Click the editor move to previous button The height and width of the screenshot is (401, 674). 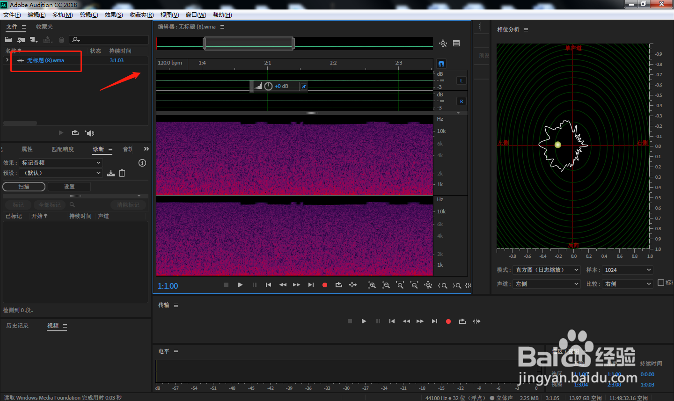pyautogui.click(x=268, y=284)
